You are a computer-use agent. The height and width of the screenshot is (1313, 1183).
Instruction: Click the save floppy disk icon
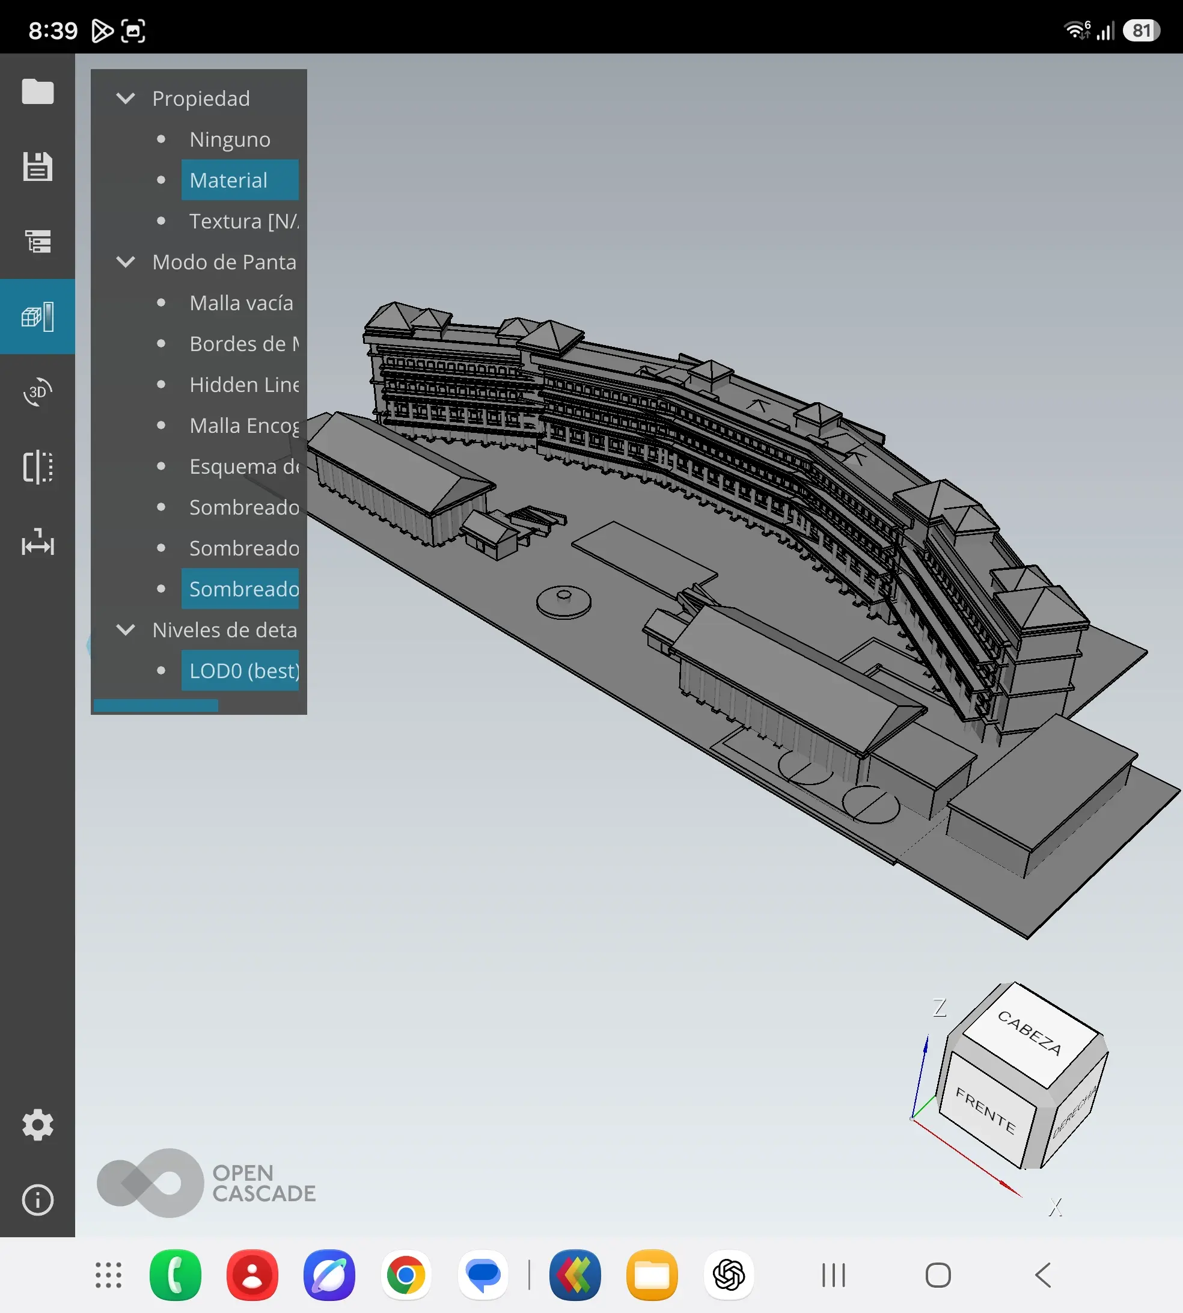point(38,167)
